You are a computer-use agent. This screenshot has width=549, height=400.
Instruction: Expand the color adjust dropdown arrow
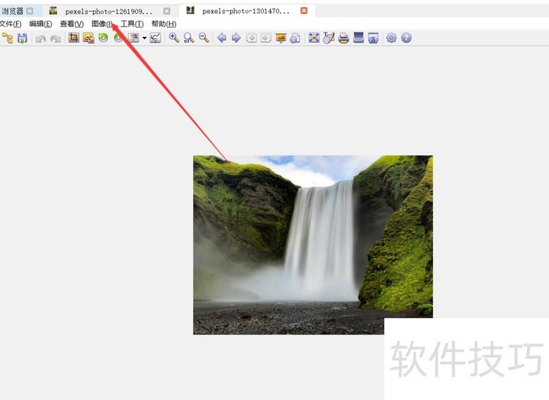tap(144, 38)
